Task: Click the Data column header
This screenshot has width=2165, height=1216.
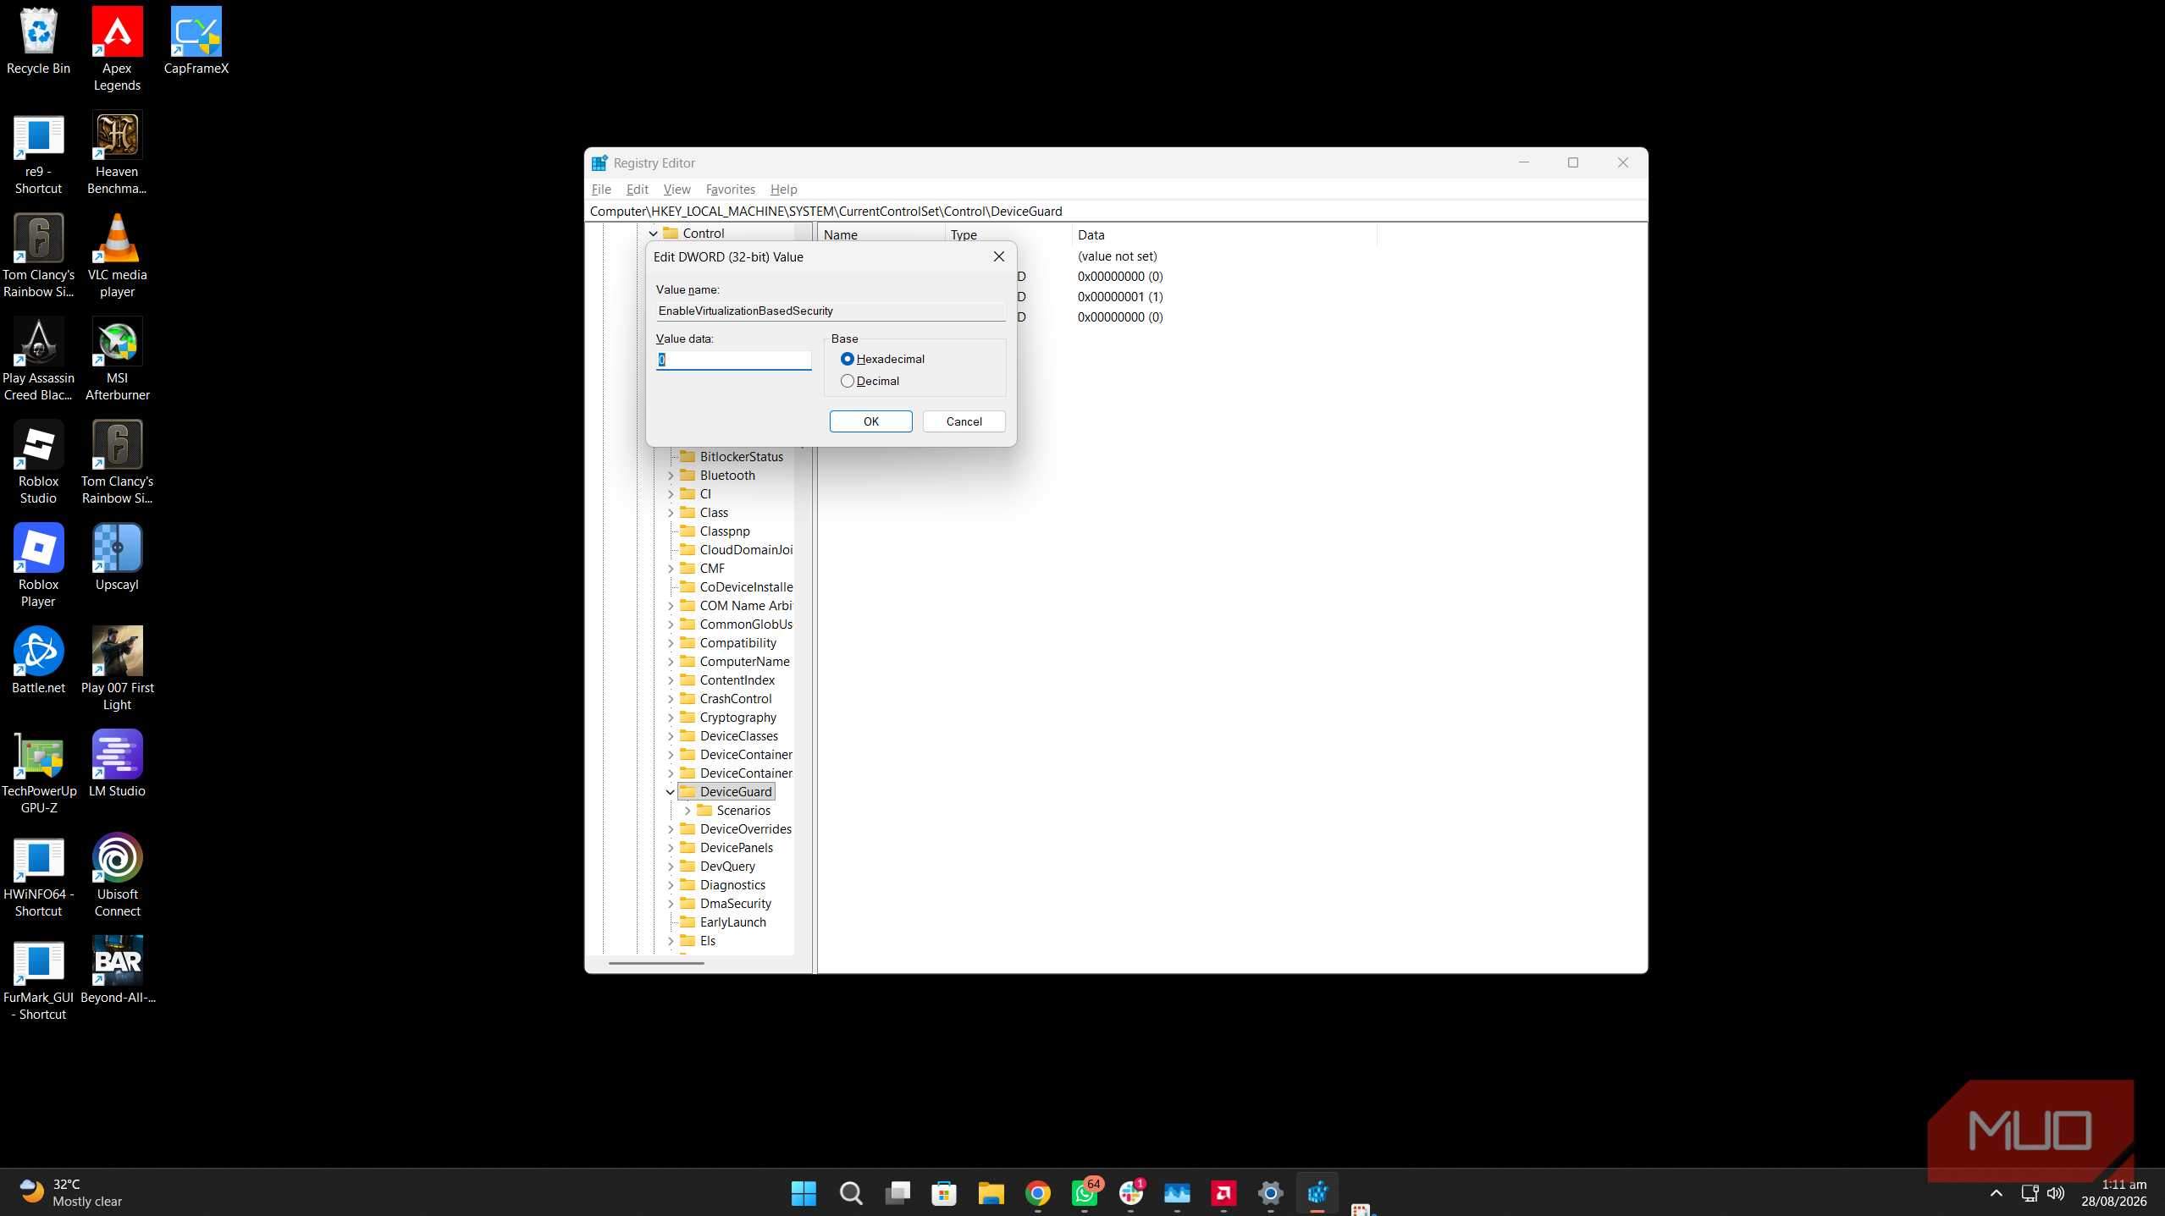Action: (x=1223, y=234)
